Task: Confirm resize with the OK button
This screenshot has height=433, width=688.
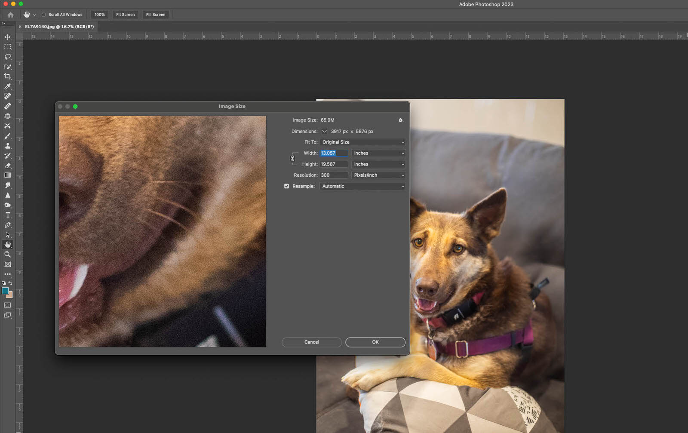Action: click(375, 342)
